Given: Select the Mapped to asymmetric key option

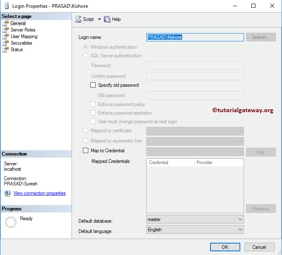Looking at the screenshot, I should click(x=85, y=141).
